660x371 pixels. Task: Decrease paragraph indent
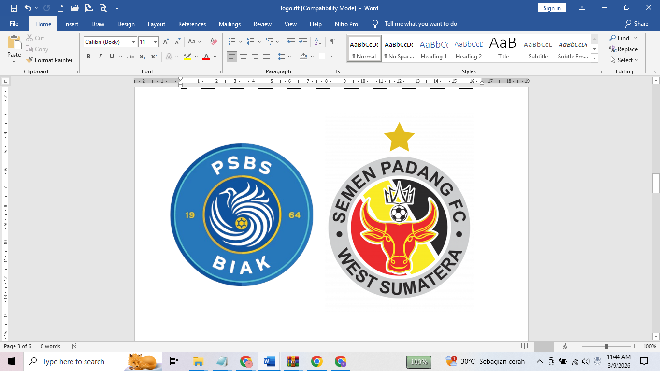(291, 42)
